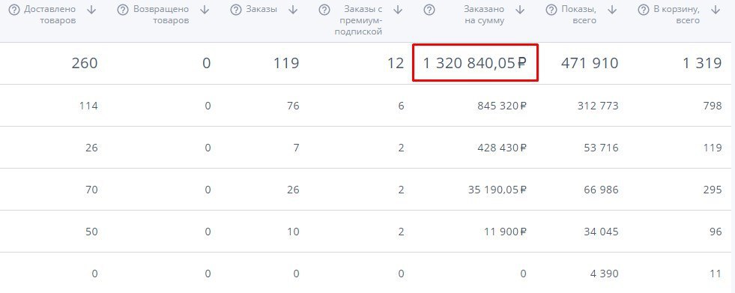Screen dimensions: 735x293
Task: Click impressions cell 312 773
Action: click(x=598, y=106)
